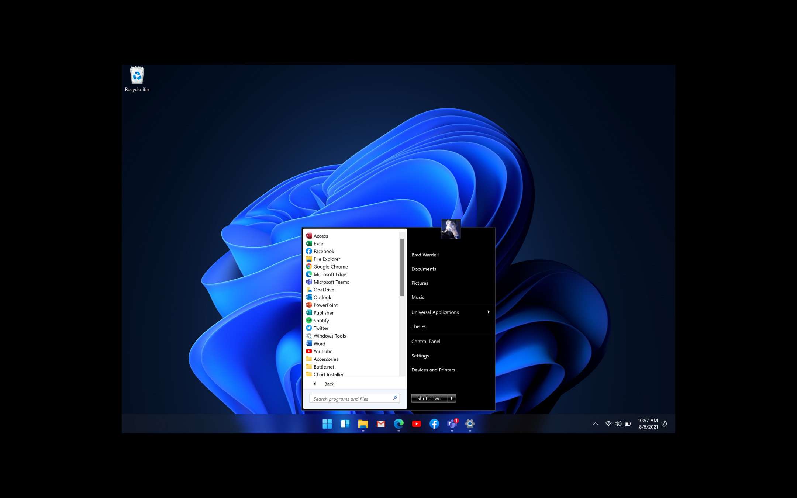Image resolution: width=797 pixels, height=498 pixels.
Task: Click the search magnifier icon in start menu
Action: (x=395, y=398)
